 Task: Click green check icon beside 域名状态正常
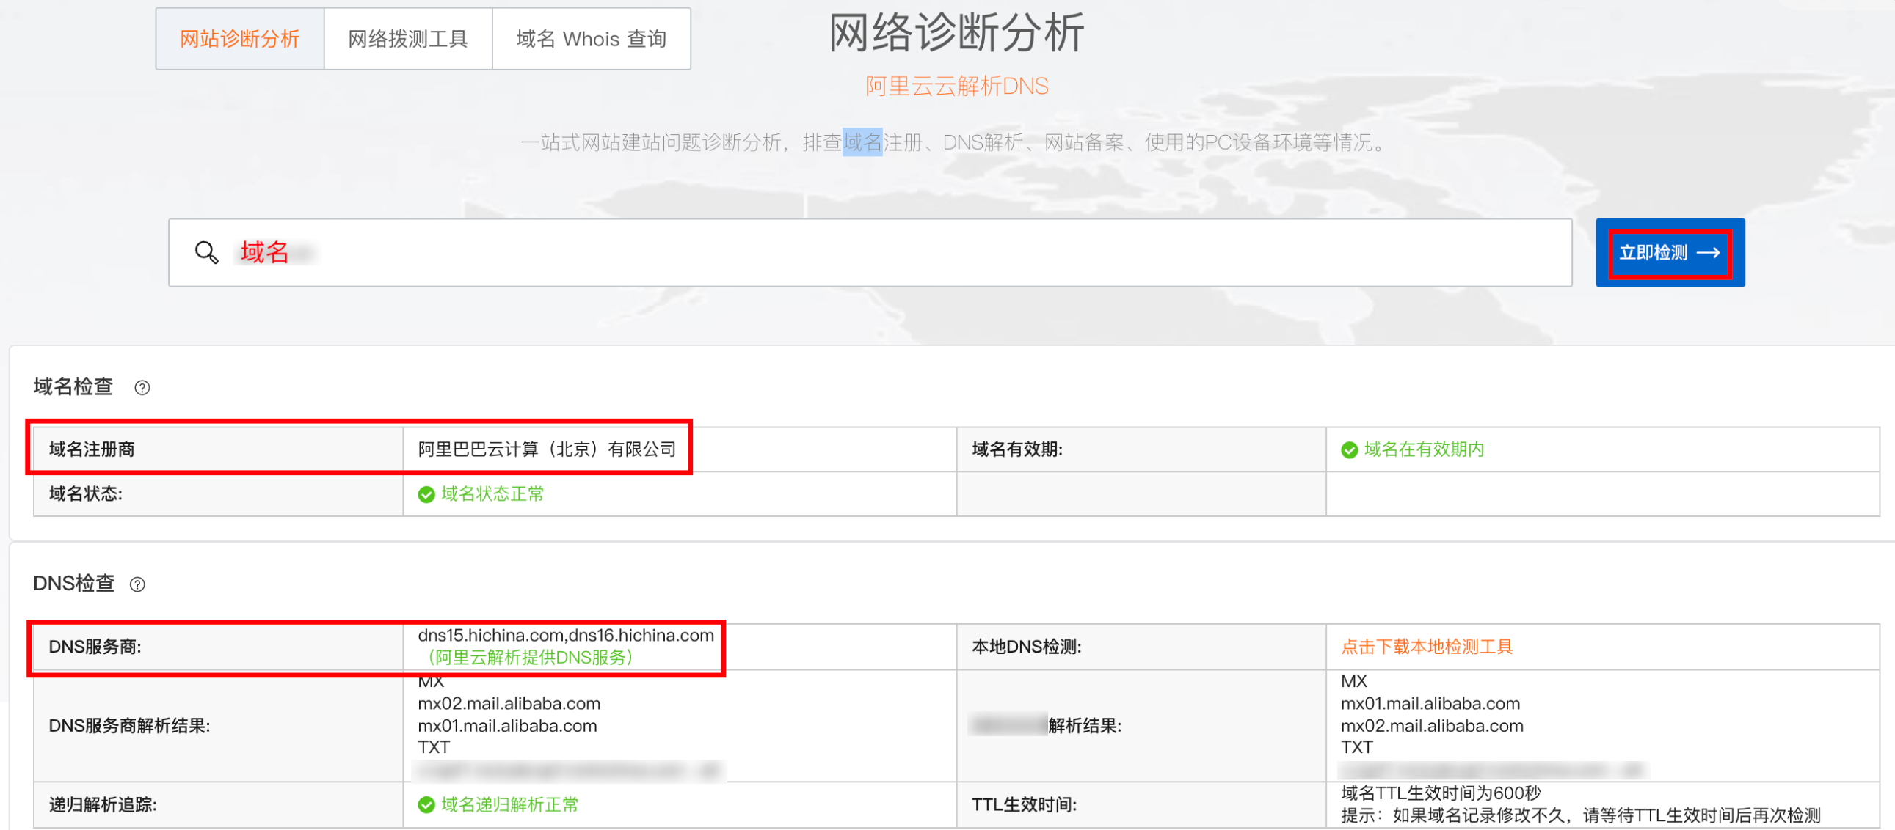point(426,495)
